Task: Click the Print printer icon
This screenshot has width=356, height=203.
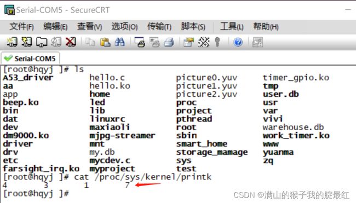Action: (x=169, y=42)
